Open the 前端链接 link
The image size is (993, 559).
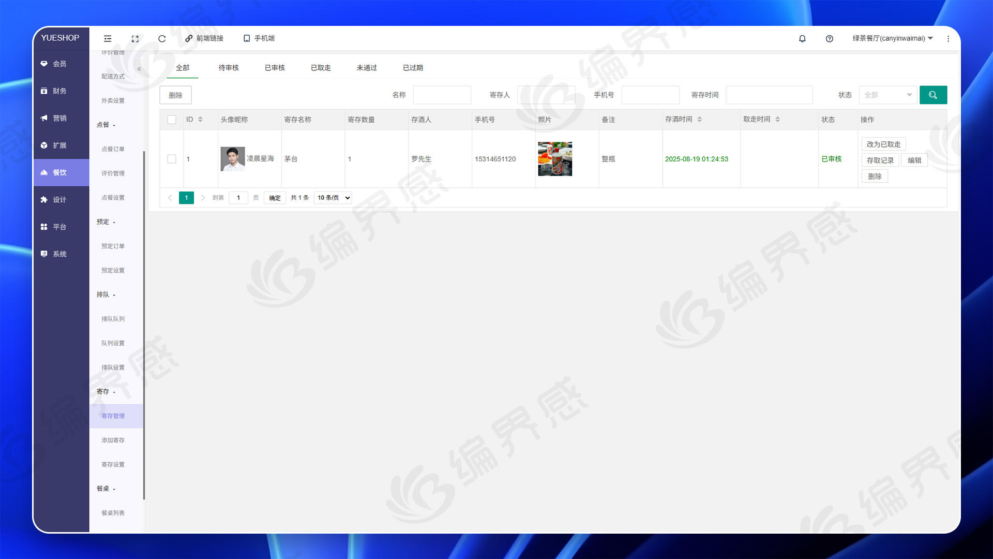[204, 38]
